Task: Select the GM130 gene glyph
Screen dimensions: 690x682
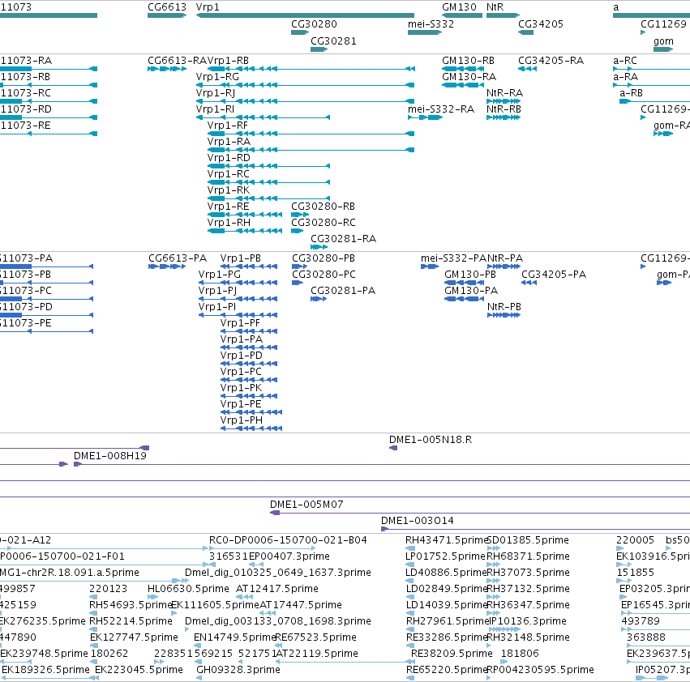Action: point(462,15)
